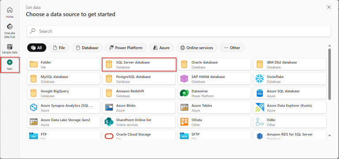Filter by All data sources
Viewport: 339px width, 159px height.
coord(37,48)
